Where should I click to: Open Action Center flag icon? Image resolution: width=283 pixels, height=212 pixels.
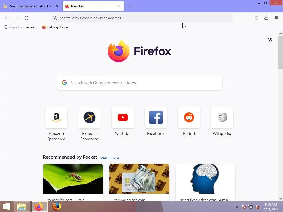[x=243, y=207]
